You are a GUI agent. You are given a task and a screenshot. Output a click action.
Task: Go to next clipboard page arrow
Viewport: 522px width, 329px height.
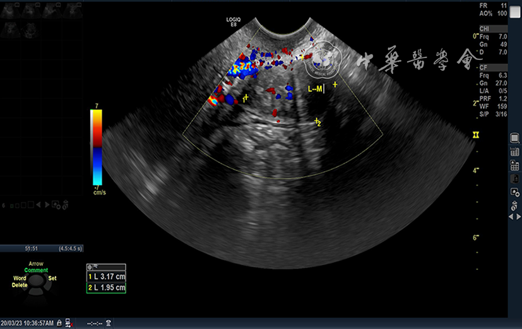tap(46, 205)
